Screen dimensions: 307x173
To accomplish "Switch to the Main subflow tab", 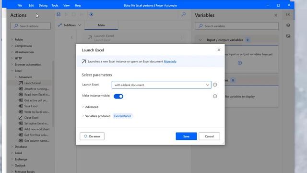I will coord(101,25).
